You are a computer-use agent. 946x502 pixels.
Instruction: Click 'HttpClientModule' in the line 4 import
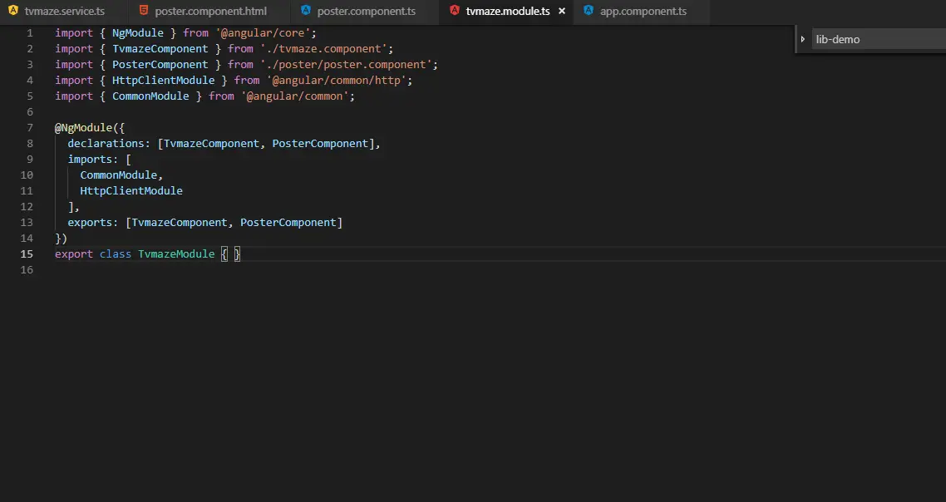point(163,81)
